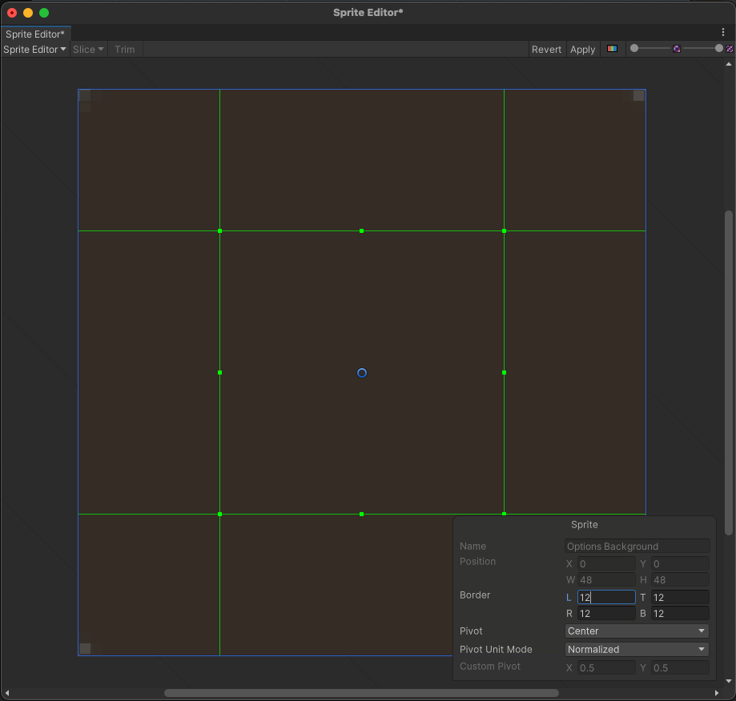Open the kebab menu in the top-right corner
736x701 pixels.
[724, 31]
